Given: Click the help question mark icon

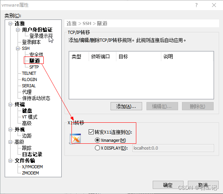Looking at the screenshot, I should 196,5.
